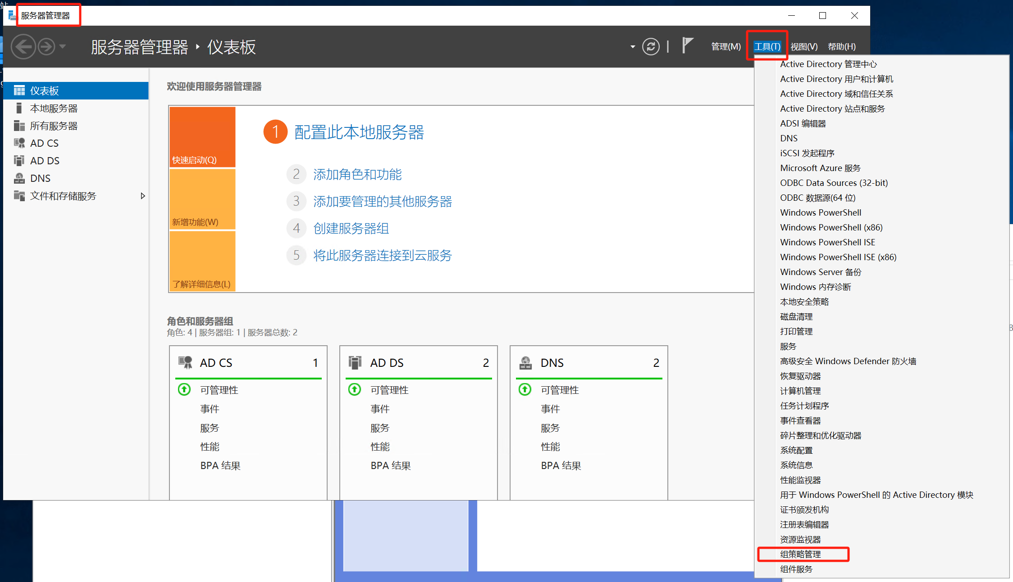Screen dimensions: 1013x582
Task: Click green status icon in DNS tile
Action: click(525, 389)
